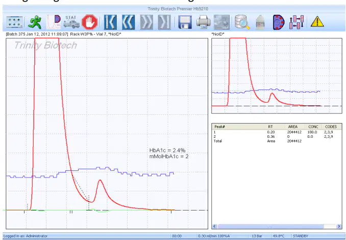Open the blue injection valve icon
346x240 pixels.
279,22
